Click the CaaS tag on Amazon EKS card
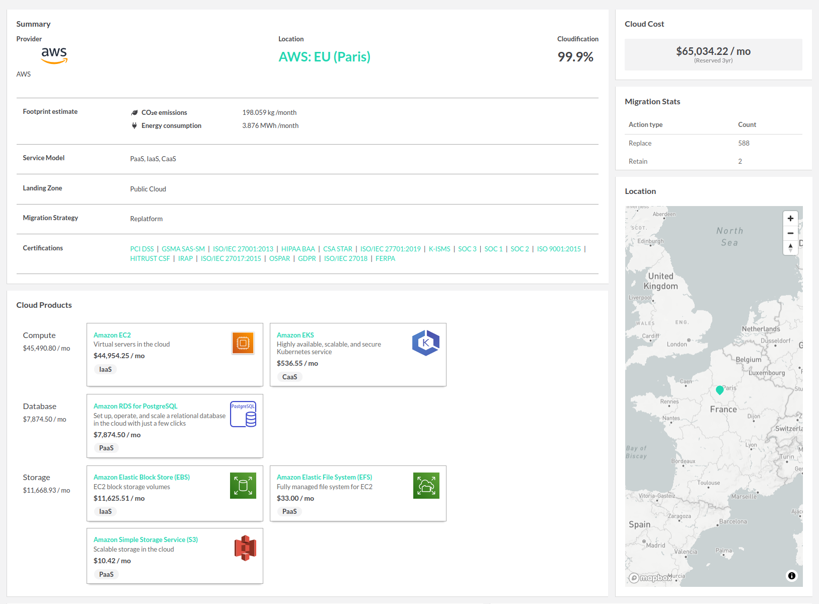Screen dimensions: 819x604 coord(289,377)
